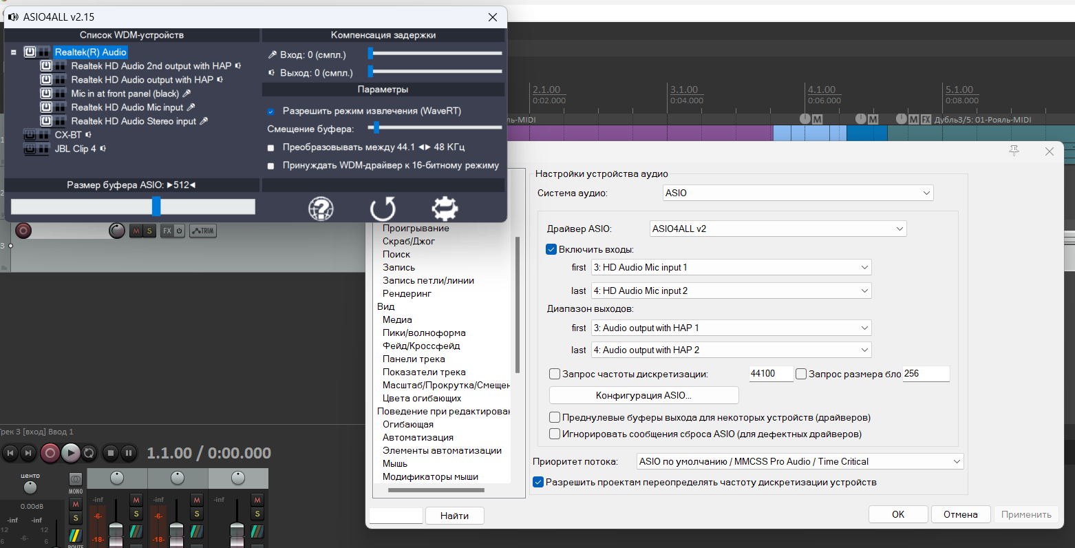Arm track 3 with red record button
This screenshot has height=548, width=1075.
pyautogui.click(x=23, y=231)
